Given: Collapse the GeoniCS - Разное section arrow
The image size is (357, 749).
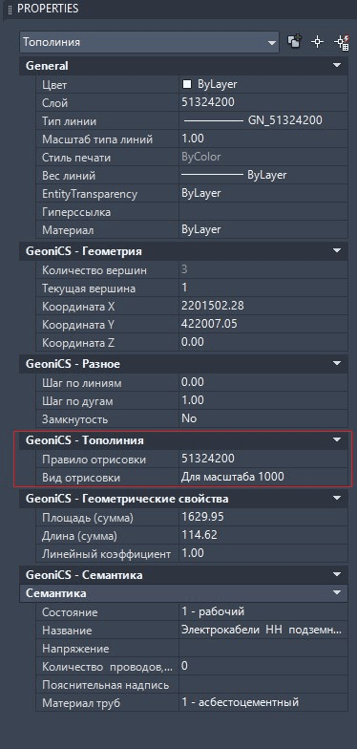Looking at the screenshot, I should [x=337, y=363].
